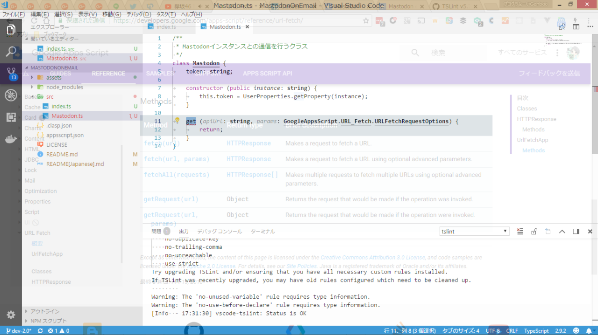Open the Debug view in activity bar
598x335 pixels.
[x=11, y=96]
